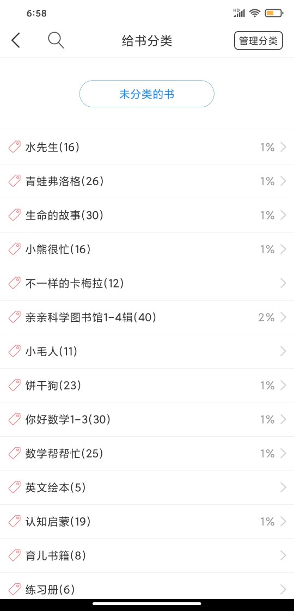The height and width of the screenshot is (611, 294).
Task: Click the tag icon next to 英文绘本
Action: [14, 487]
